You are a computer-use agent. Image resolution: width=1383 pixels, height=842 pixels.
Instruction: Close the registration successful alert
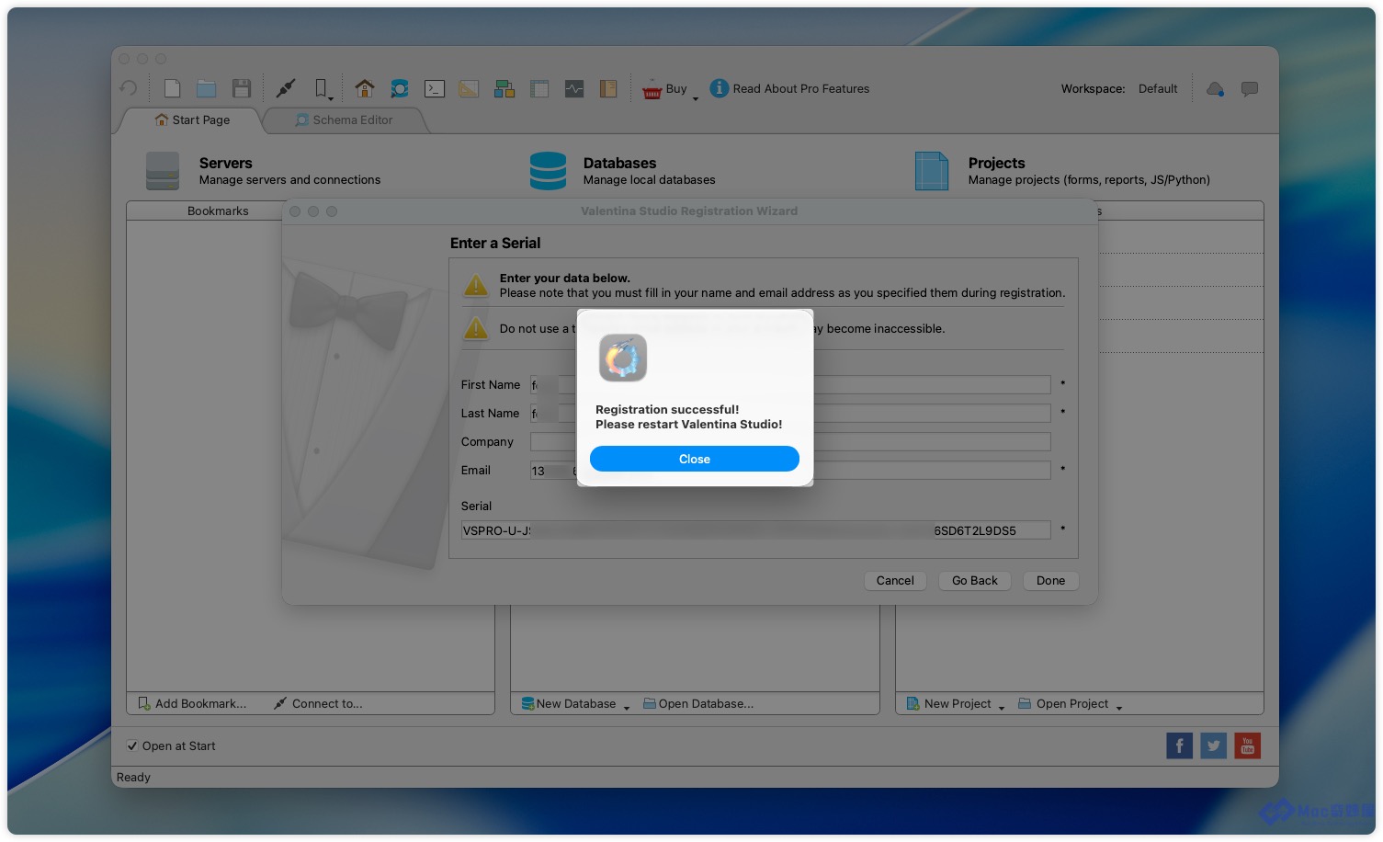pyautogui.click(x=695, y=459)
